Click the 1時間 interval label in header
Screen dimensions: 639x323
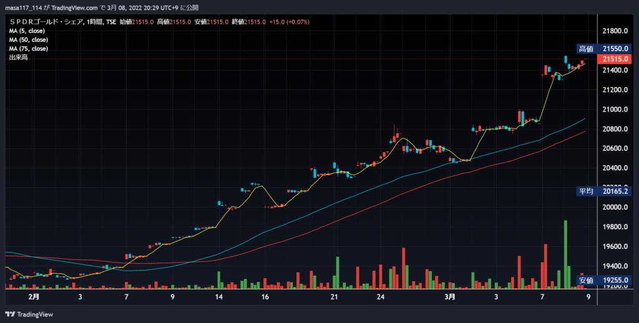[x=95, y=22]
